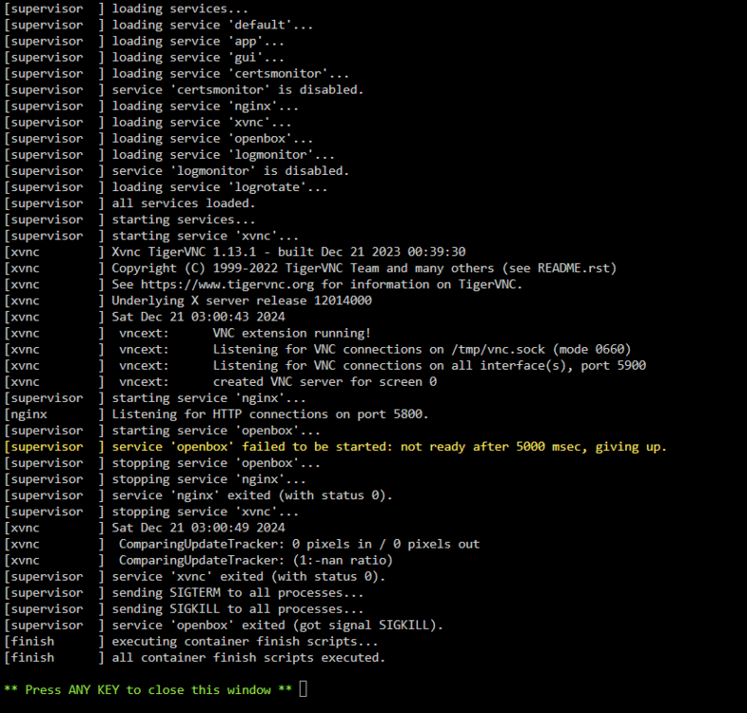This screenshot has height=713, width=747.
Task: Click the Xvnc TigerVNC 1.13.1 version line
Action: pyautogui.click(x=235, y=251)
